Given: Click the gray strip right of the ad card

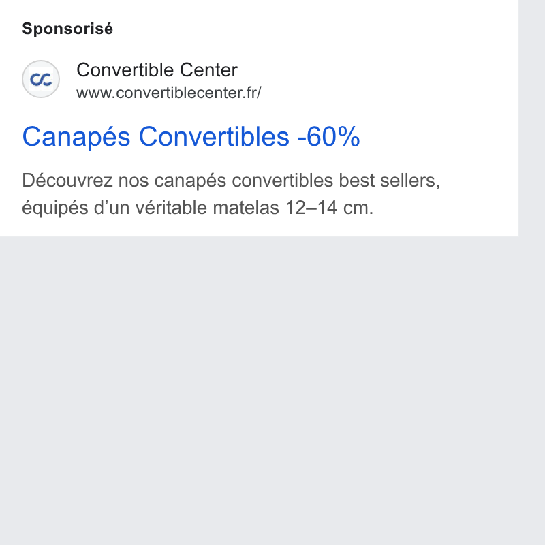Looking at the screenshot, I should (531, 118).
